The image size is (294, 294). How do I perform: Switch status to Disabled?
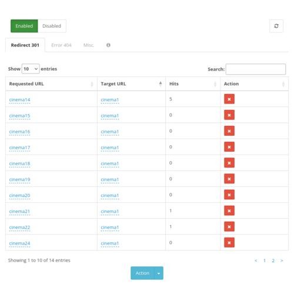point(52,26)
